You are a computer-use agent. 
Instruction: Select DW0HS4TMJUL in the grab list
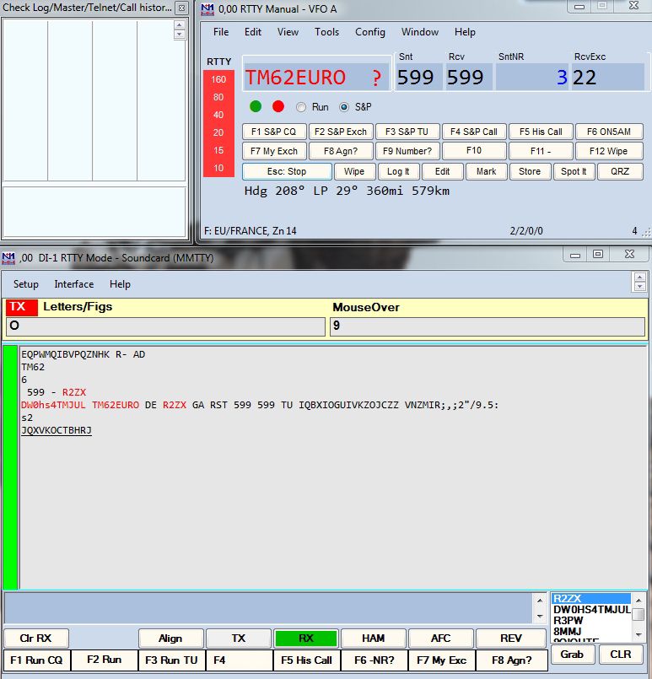(591, 610)
